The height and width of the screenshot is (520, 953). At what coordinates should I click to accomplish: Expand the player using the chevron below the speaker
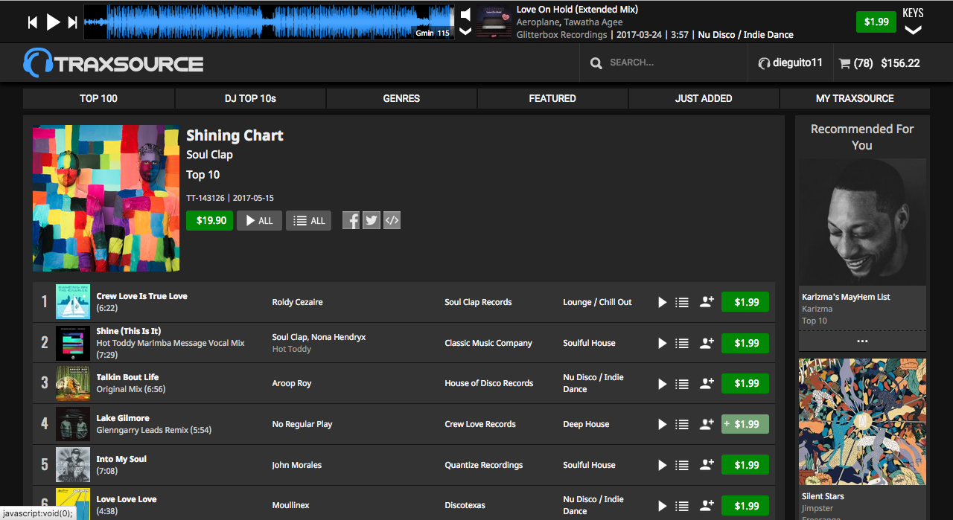pyautogui.click(x=465, y=31)
